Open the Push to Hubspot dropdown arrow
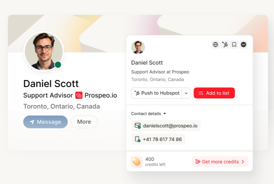Viewport: 274px width, 184px height. pyautogui.click(x=186, y=93)
